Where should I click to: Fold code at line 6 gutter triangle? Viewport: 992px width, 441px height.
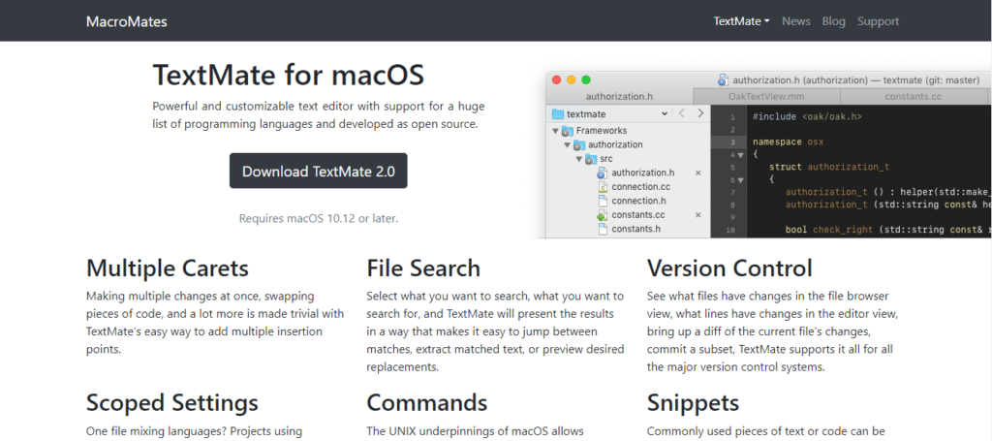pos(740,180)
